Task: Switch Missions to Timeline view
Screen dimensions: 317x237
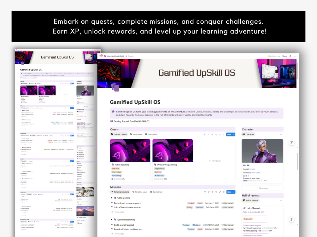Action: [139, 192]
